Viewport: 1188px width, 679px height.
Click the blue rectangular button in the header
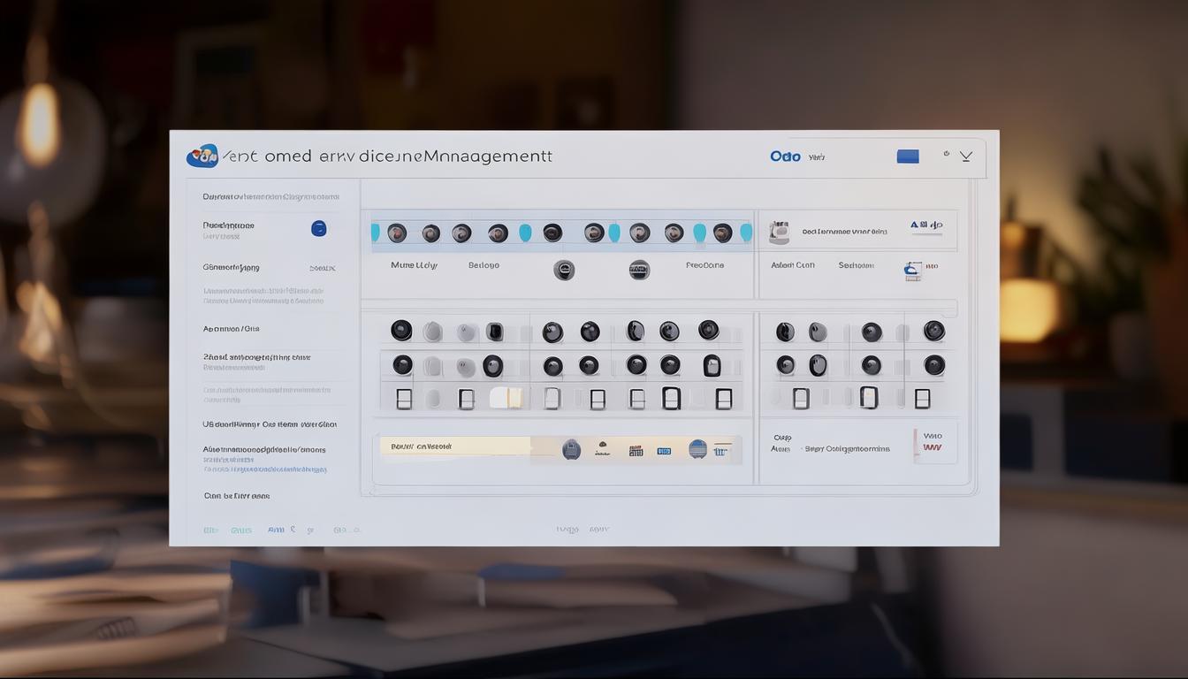[x=908, y=156]
